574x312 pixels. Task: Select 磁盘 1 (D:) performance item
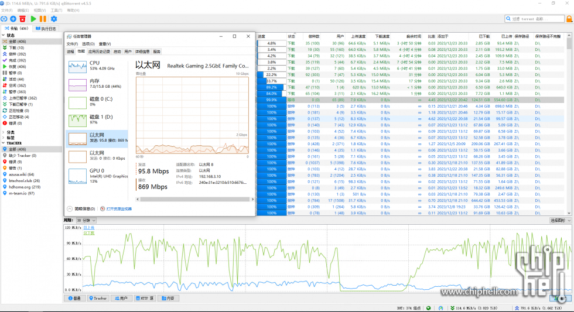[x=97, y=121]
